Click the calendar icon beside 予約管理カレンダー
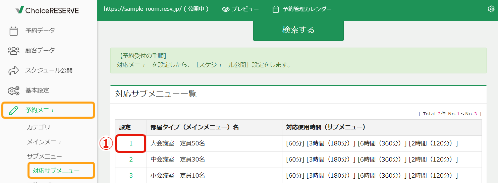Screen dimensions: 498x183 click(x=276, y=9)
